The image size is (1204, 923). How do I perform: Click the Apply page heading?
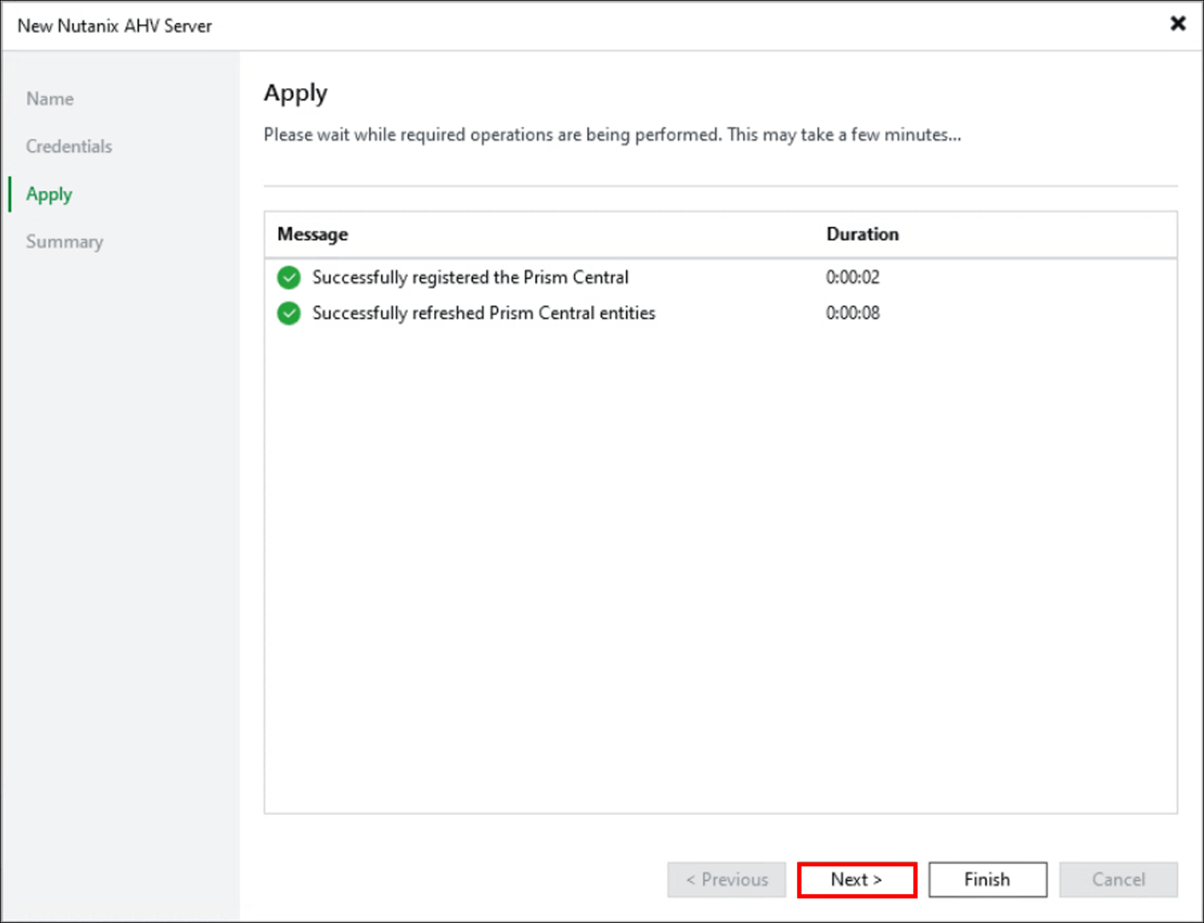click(x=295, y=93)
